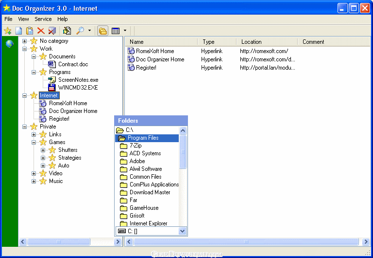Sort by the Name column header
The width and height of the screenshot is (373, 258).
162,42
